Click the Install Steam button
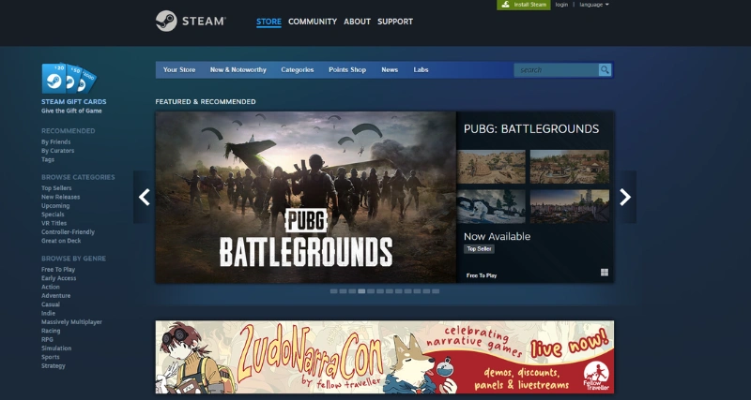 tap(524, 5)
